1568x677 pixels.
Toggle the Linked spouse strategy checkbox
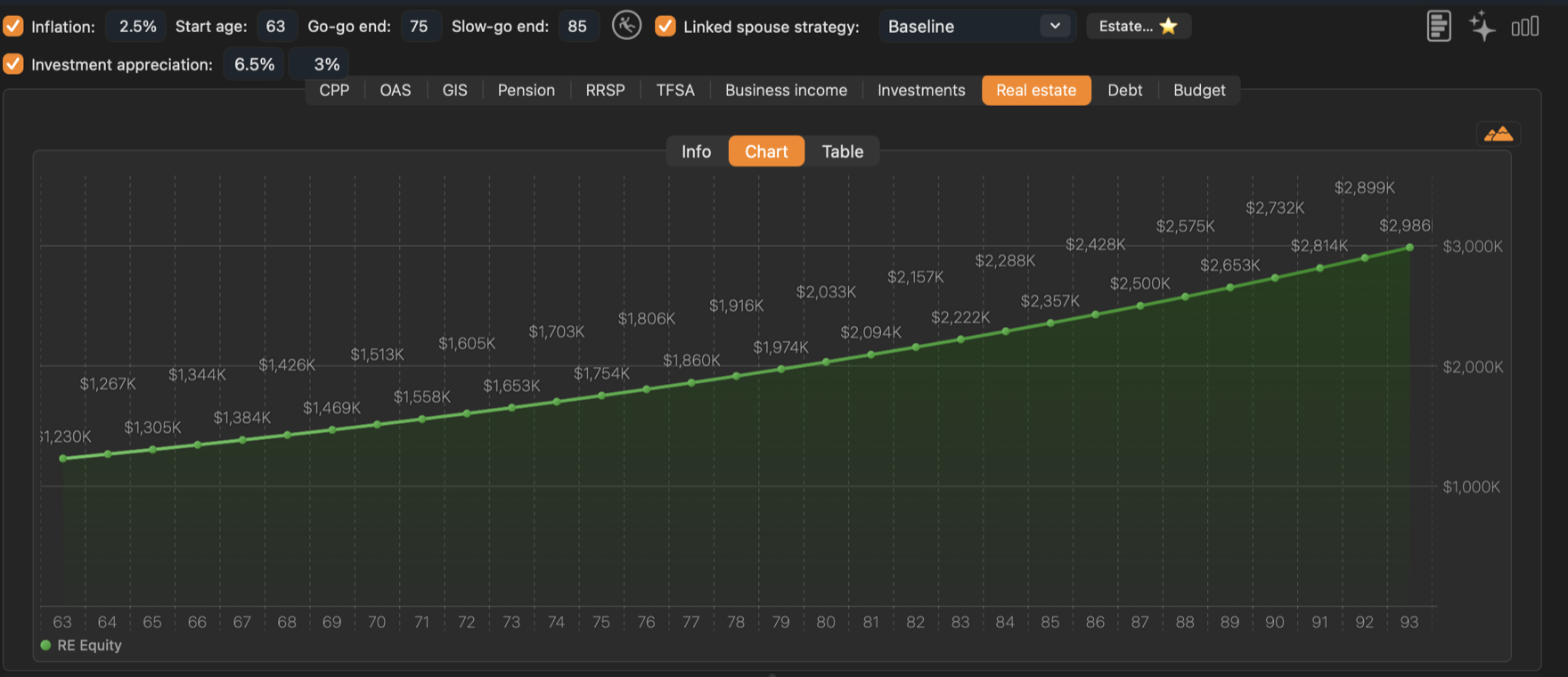tap(665, 26)
